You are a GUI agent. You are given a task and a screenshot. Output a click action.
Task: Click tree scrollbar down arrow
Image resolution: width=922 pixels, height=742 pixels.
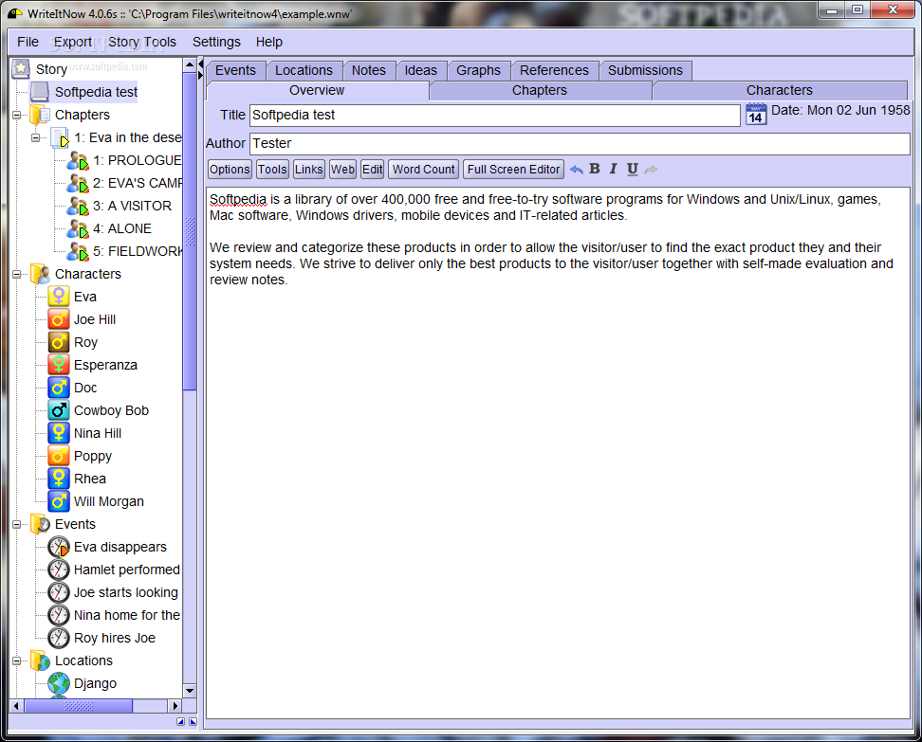pos(190,691)
